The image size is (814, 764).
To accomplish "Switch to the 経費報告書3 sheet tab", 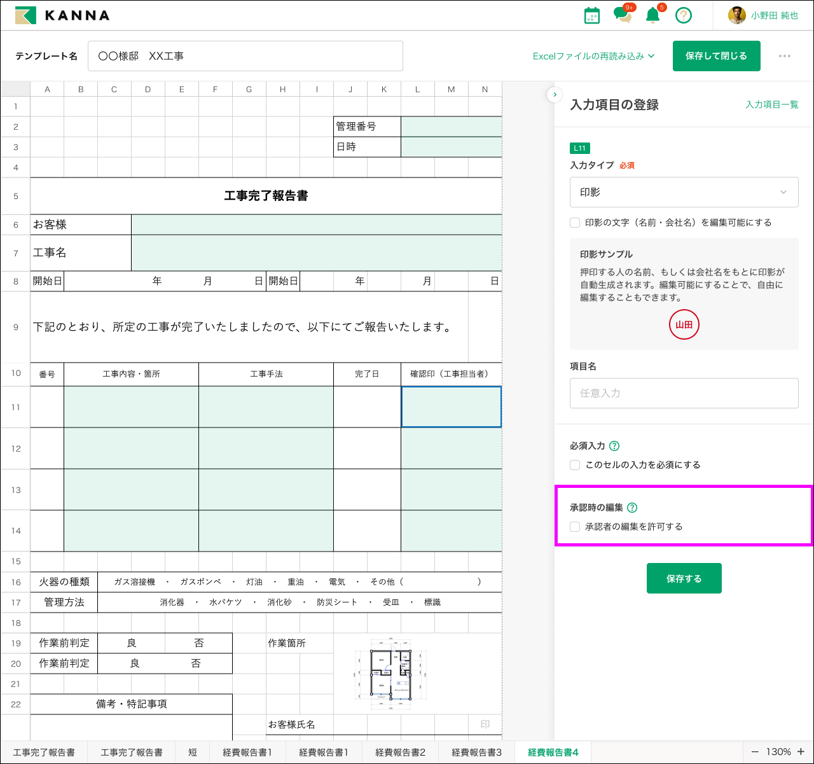I will coord(476,752).
